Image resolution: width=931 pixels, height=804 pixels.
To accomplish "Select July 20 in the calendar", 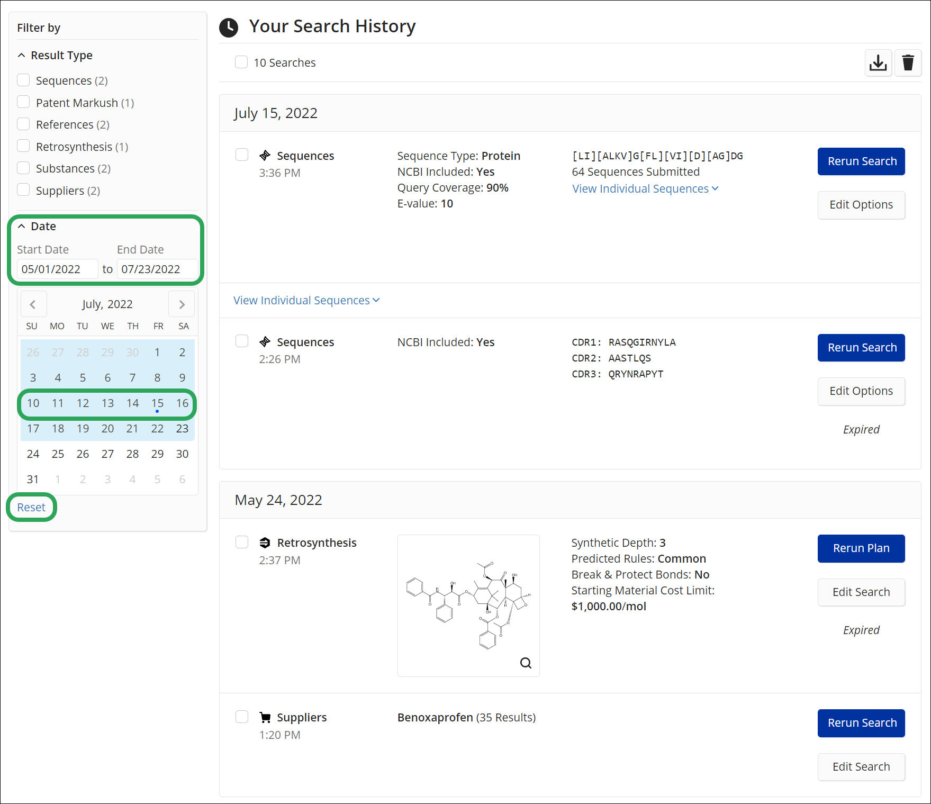I will [107, 429].
